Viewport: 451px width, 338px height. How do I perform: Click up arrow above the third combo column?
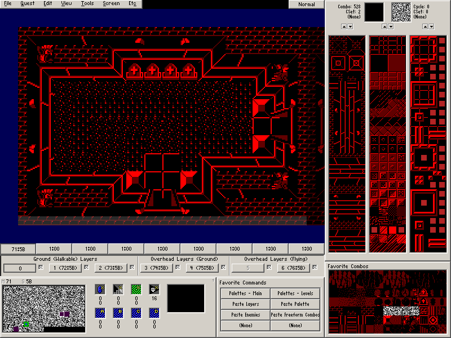tap(425, 26)
